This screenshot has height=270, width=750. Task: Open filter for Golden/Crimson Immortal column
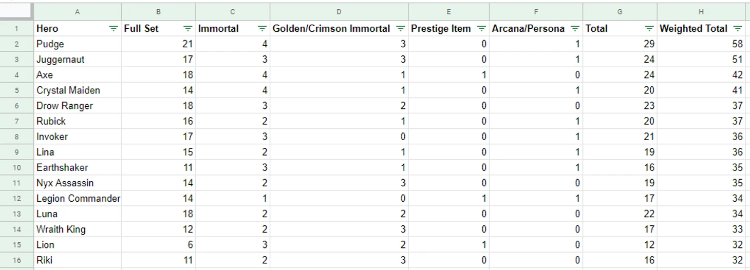[x=401, y=29]
